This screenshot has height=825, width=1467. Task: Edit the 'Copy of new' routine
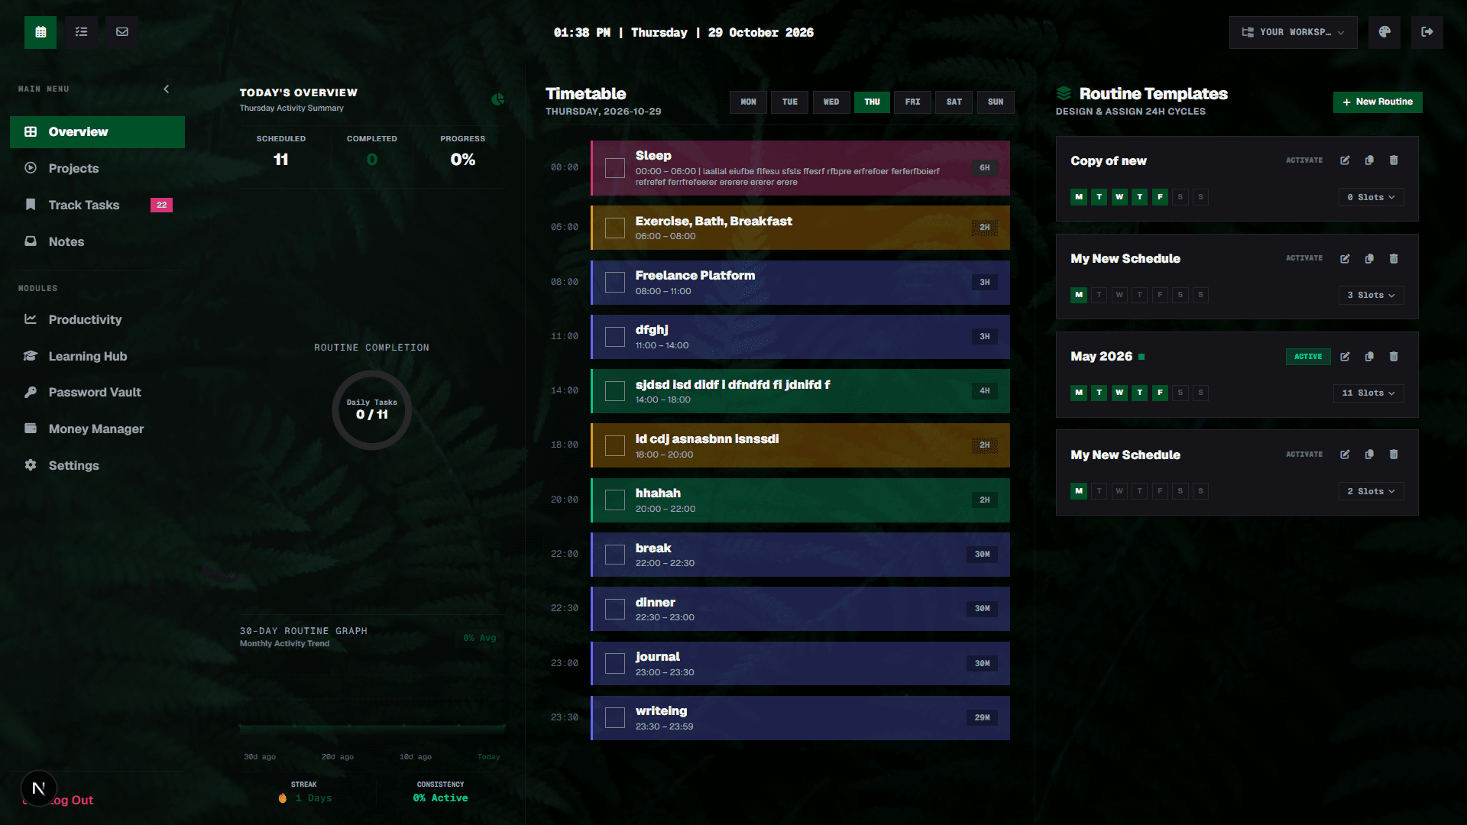1345,160
